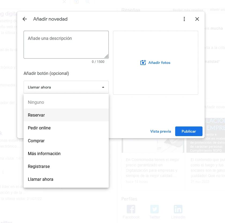Click the Añadir fotos text link
This screenshot has height=223, width=225.
coord(159,63)
